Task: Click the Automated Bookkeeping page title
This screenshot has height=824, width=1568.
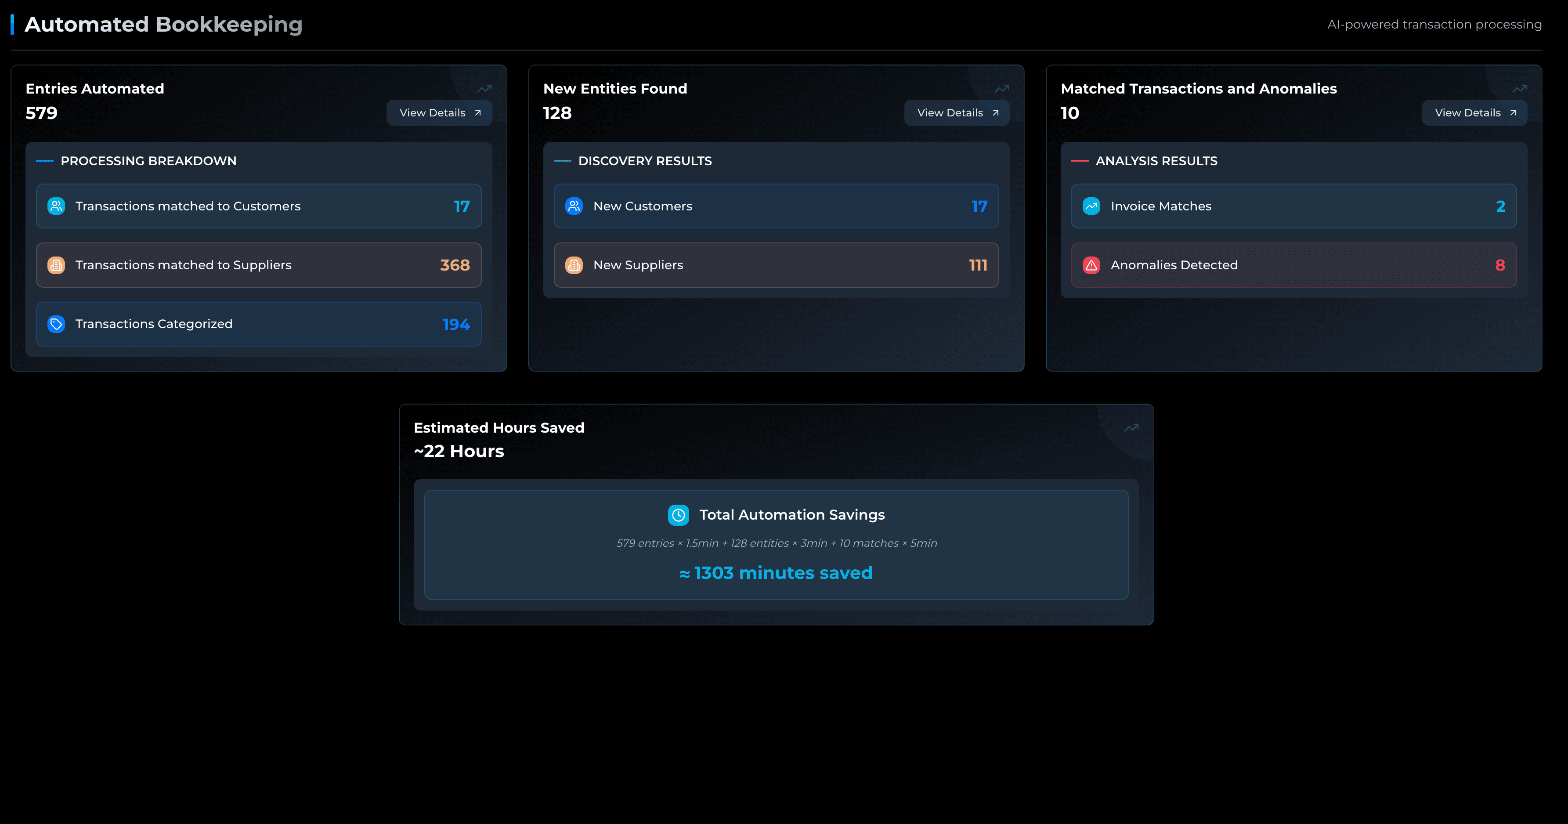Action: pyautogui.click(x=164, y=24)
